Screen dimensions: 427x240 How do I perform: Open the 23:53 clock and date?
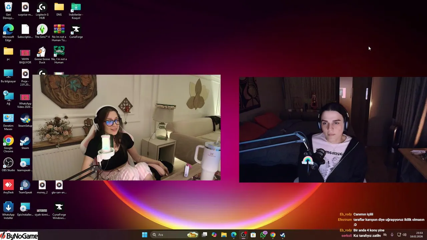tap(416, 235)
